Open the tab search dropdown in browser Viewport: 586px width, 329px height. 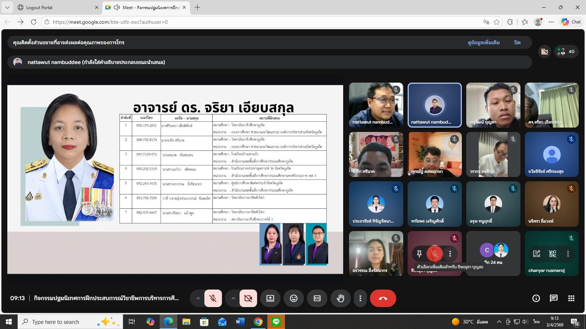7,7
